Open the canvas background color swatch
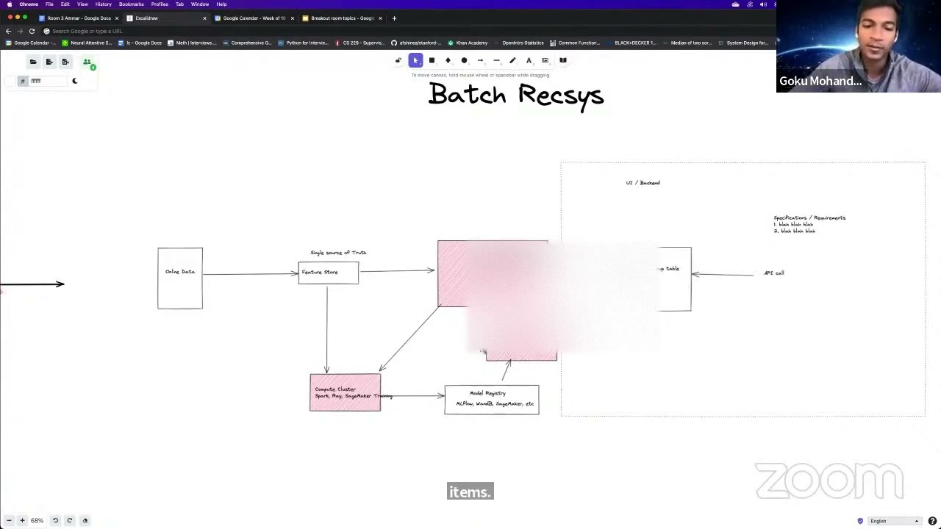941x529 pixels. coord(11,81)
